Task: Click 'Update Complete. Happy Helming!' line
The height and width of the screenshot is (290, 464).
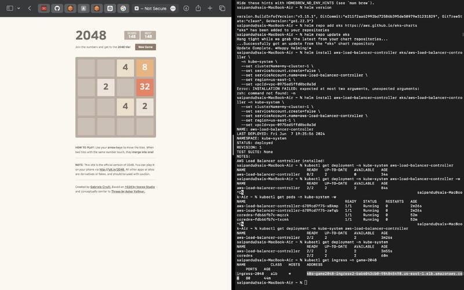Action: tap(274, 48)
